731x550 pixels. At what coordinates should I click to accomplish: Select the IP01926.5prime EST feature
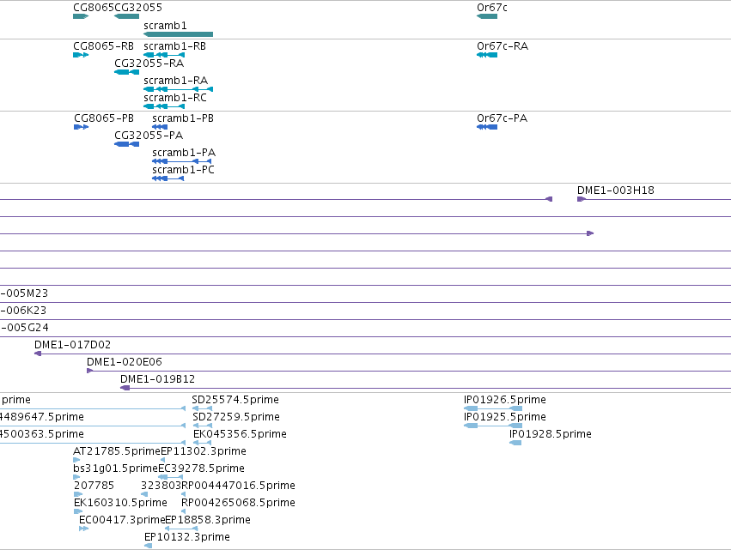[493, 408]
